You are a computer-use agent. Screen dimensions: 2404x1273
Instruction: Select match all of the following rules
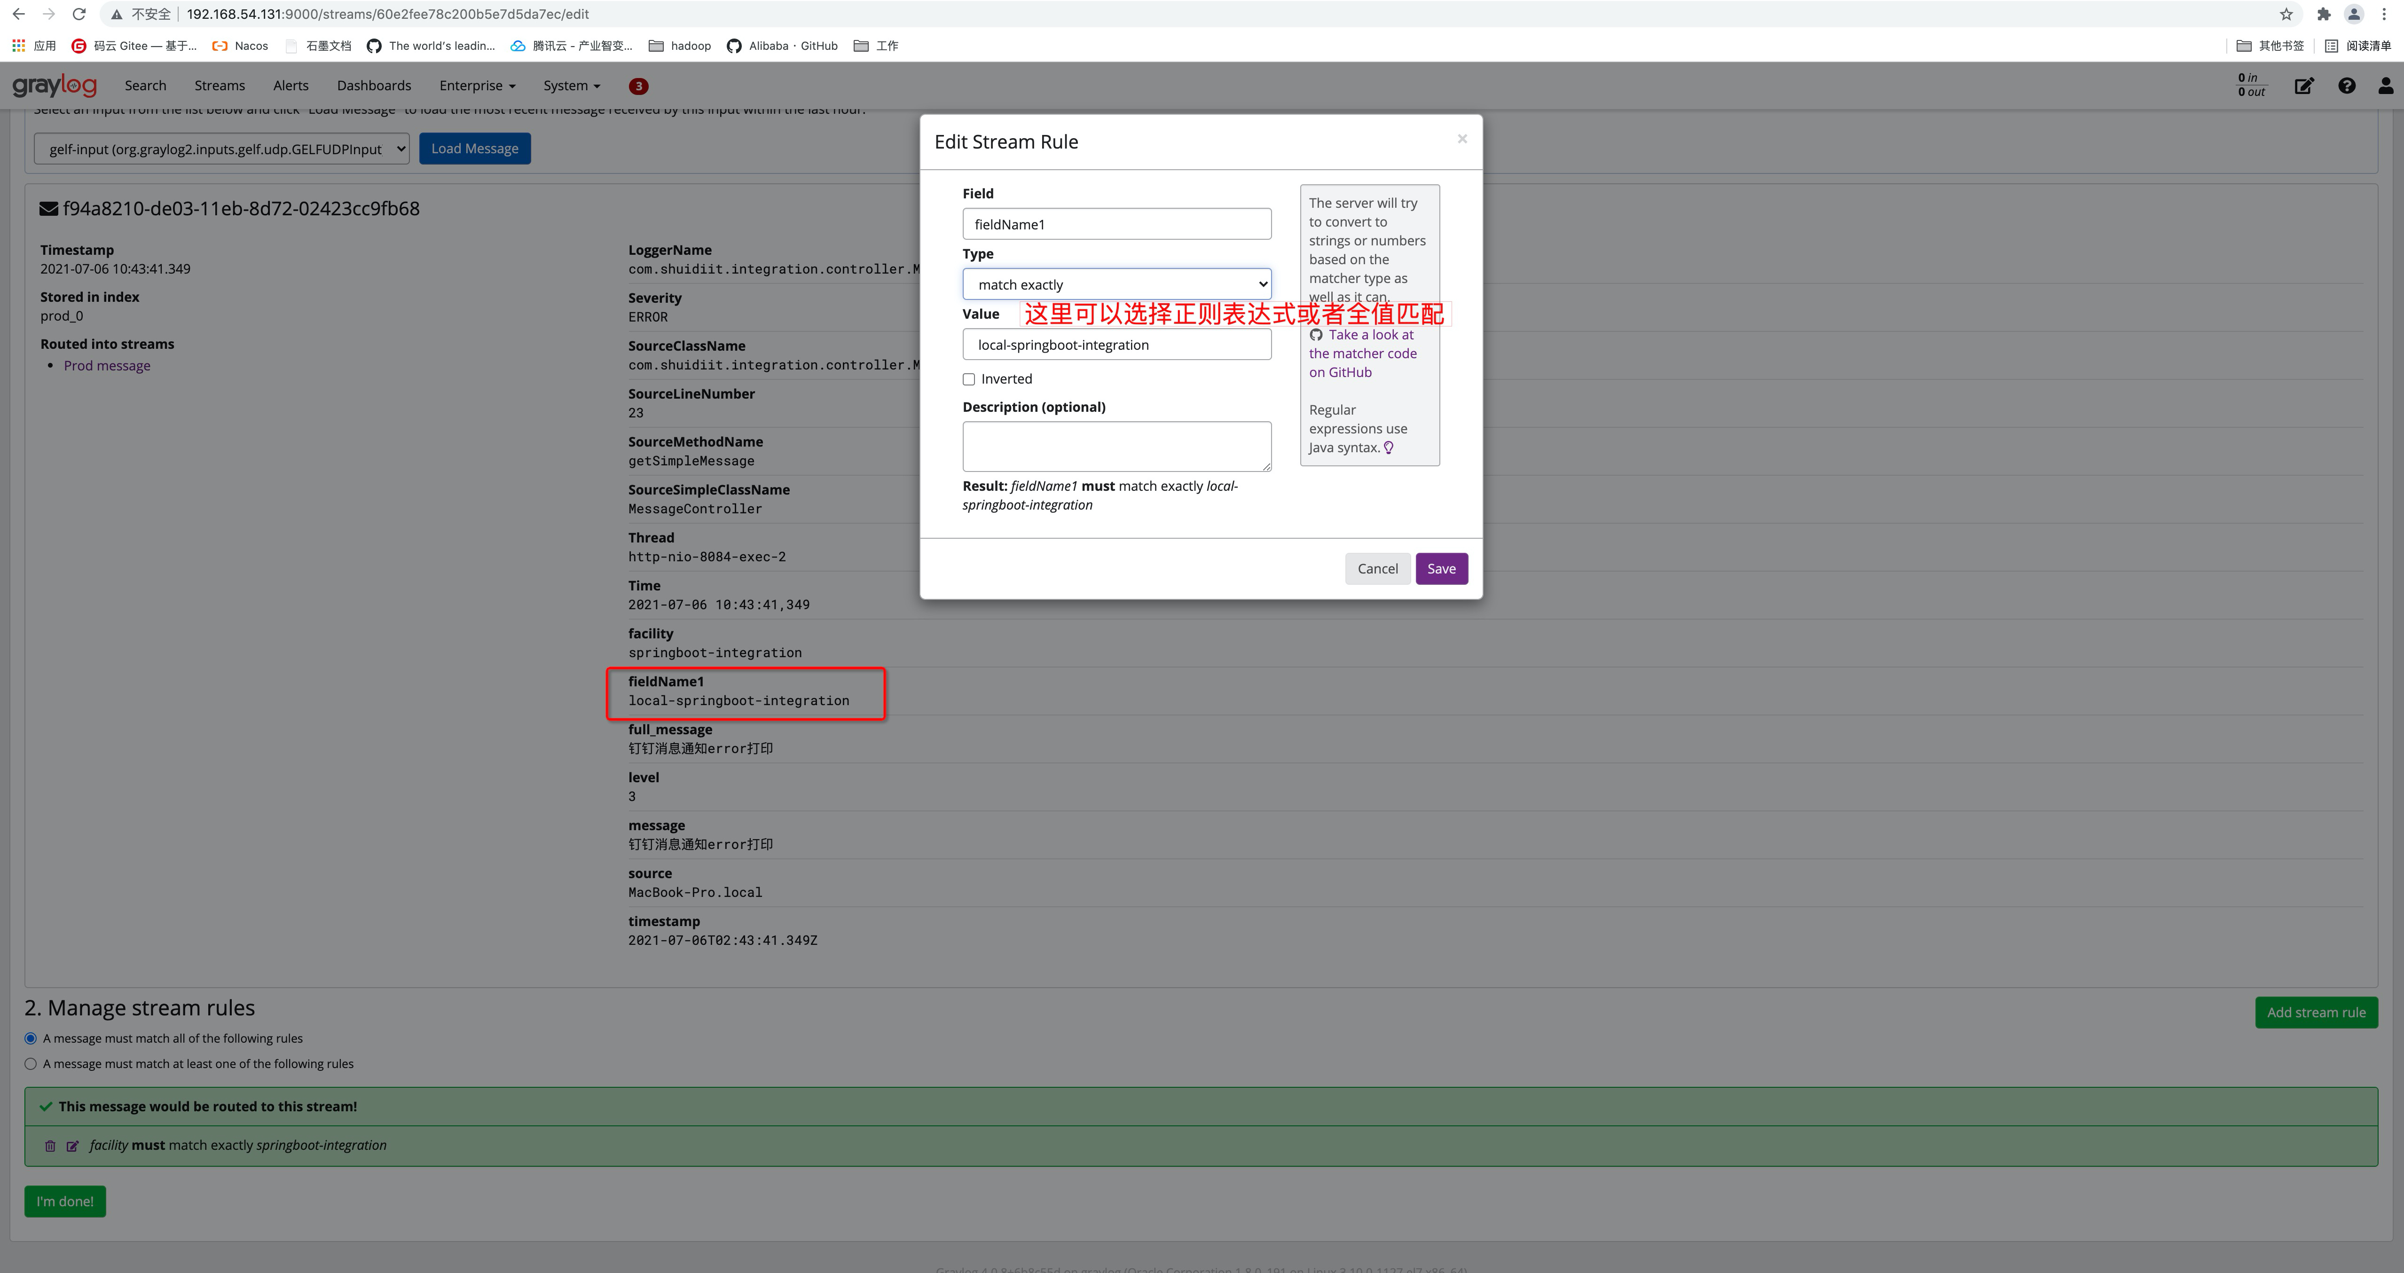[30, 1038]
